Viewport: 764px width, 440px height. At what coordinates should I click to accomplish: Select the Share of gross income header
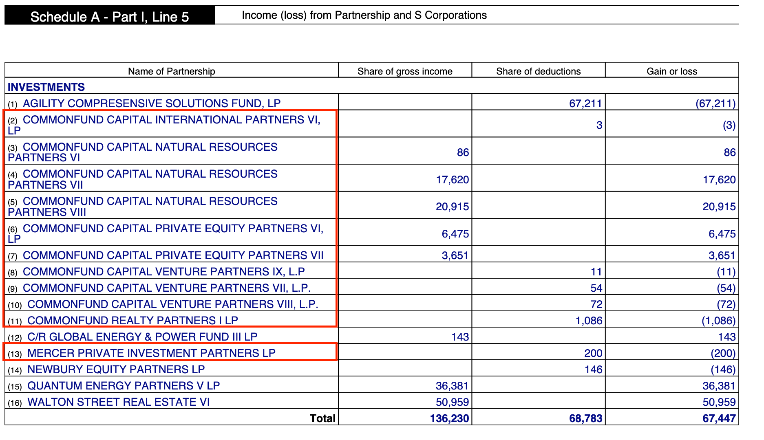pyautogui.click(x=405, y=71)
